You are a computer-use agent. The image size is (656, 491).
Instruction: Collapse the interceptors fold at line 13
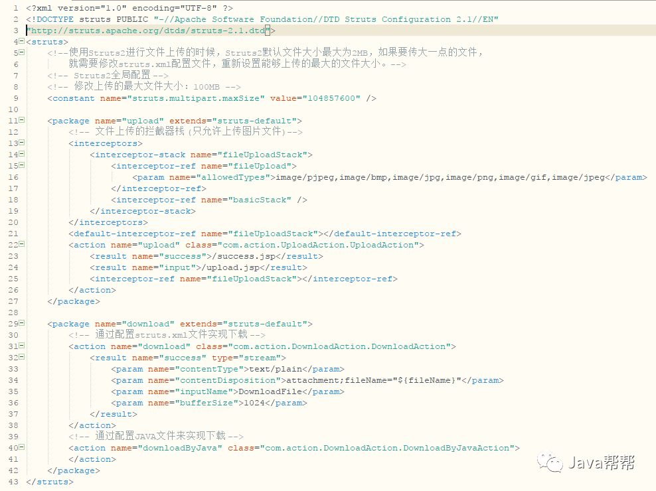(x=21, y=143)
